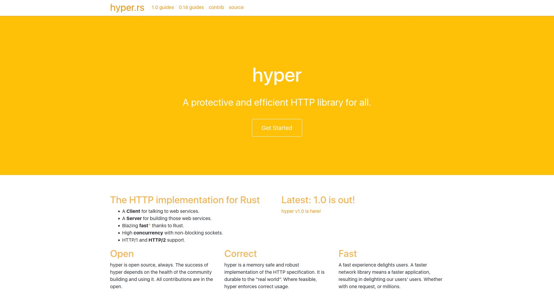Viewport: 554px width, 296px height.
Task: Click the 'Fast' section heading
Action: tap(347, 254)
